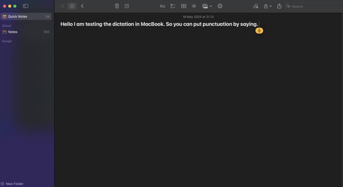Viewport: 343px width, 187px height.
Task: Click the note date 19 May 2025
Action: [x=198, y=17]
